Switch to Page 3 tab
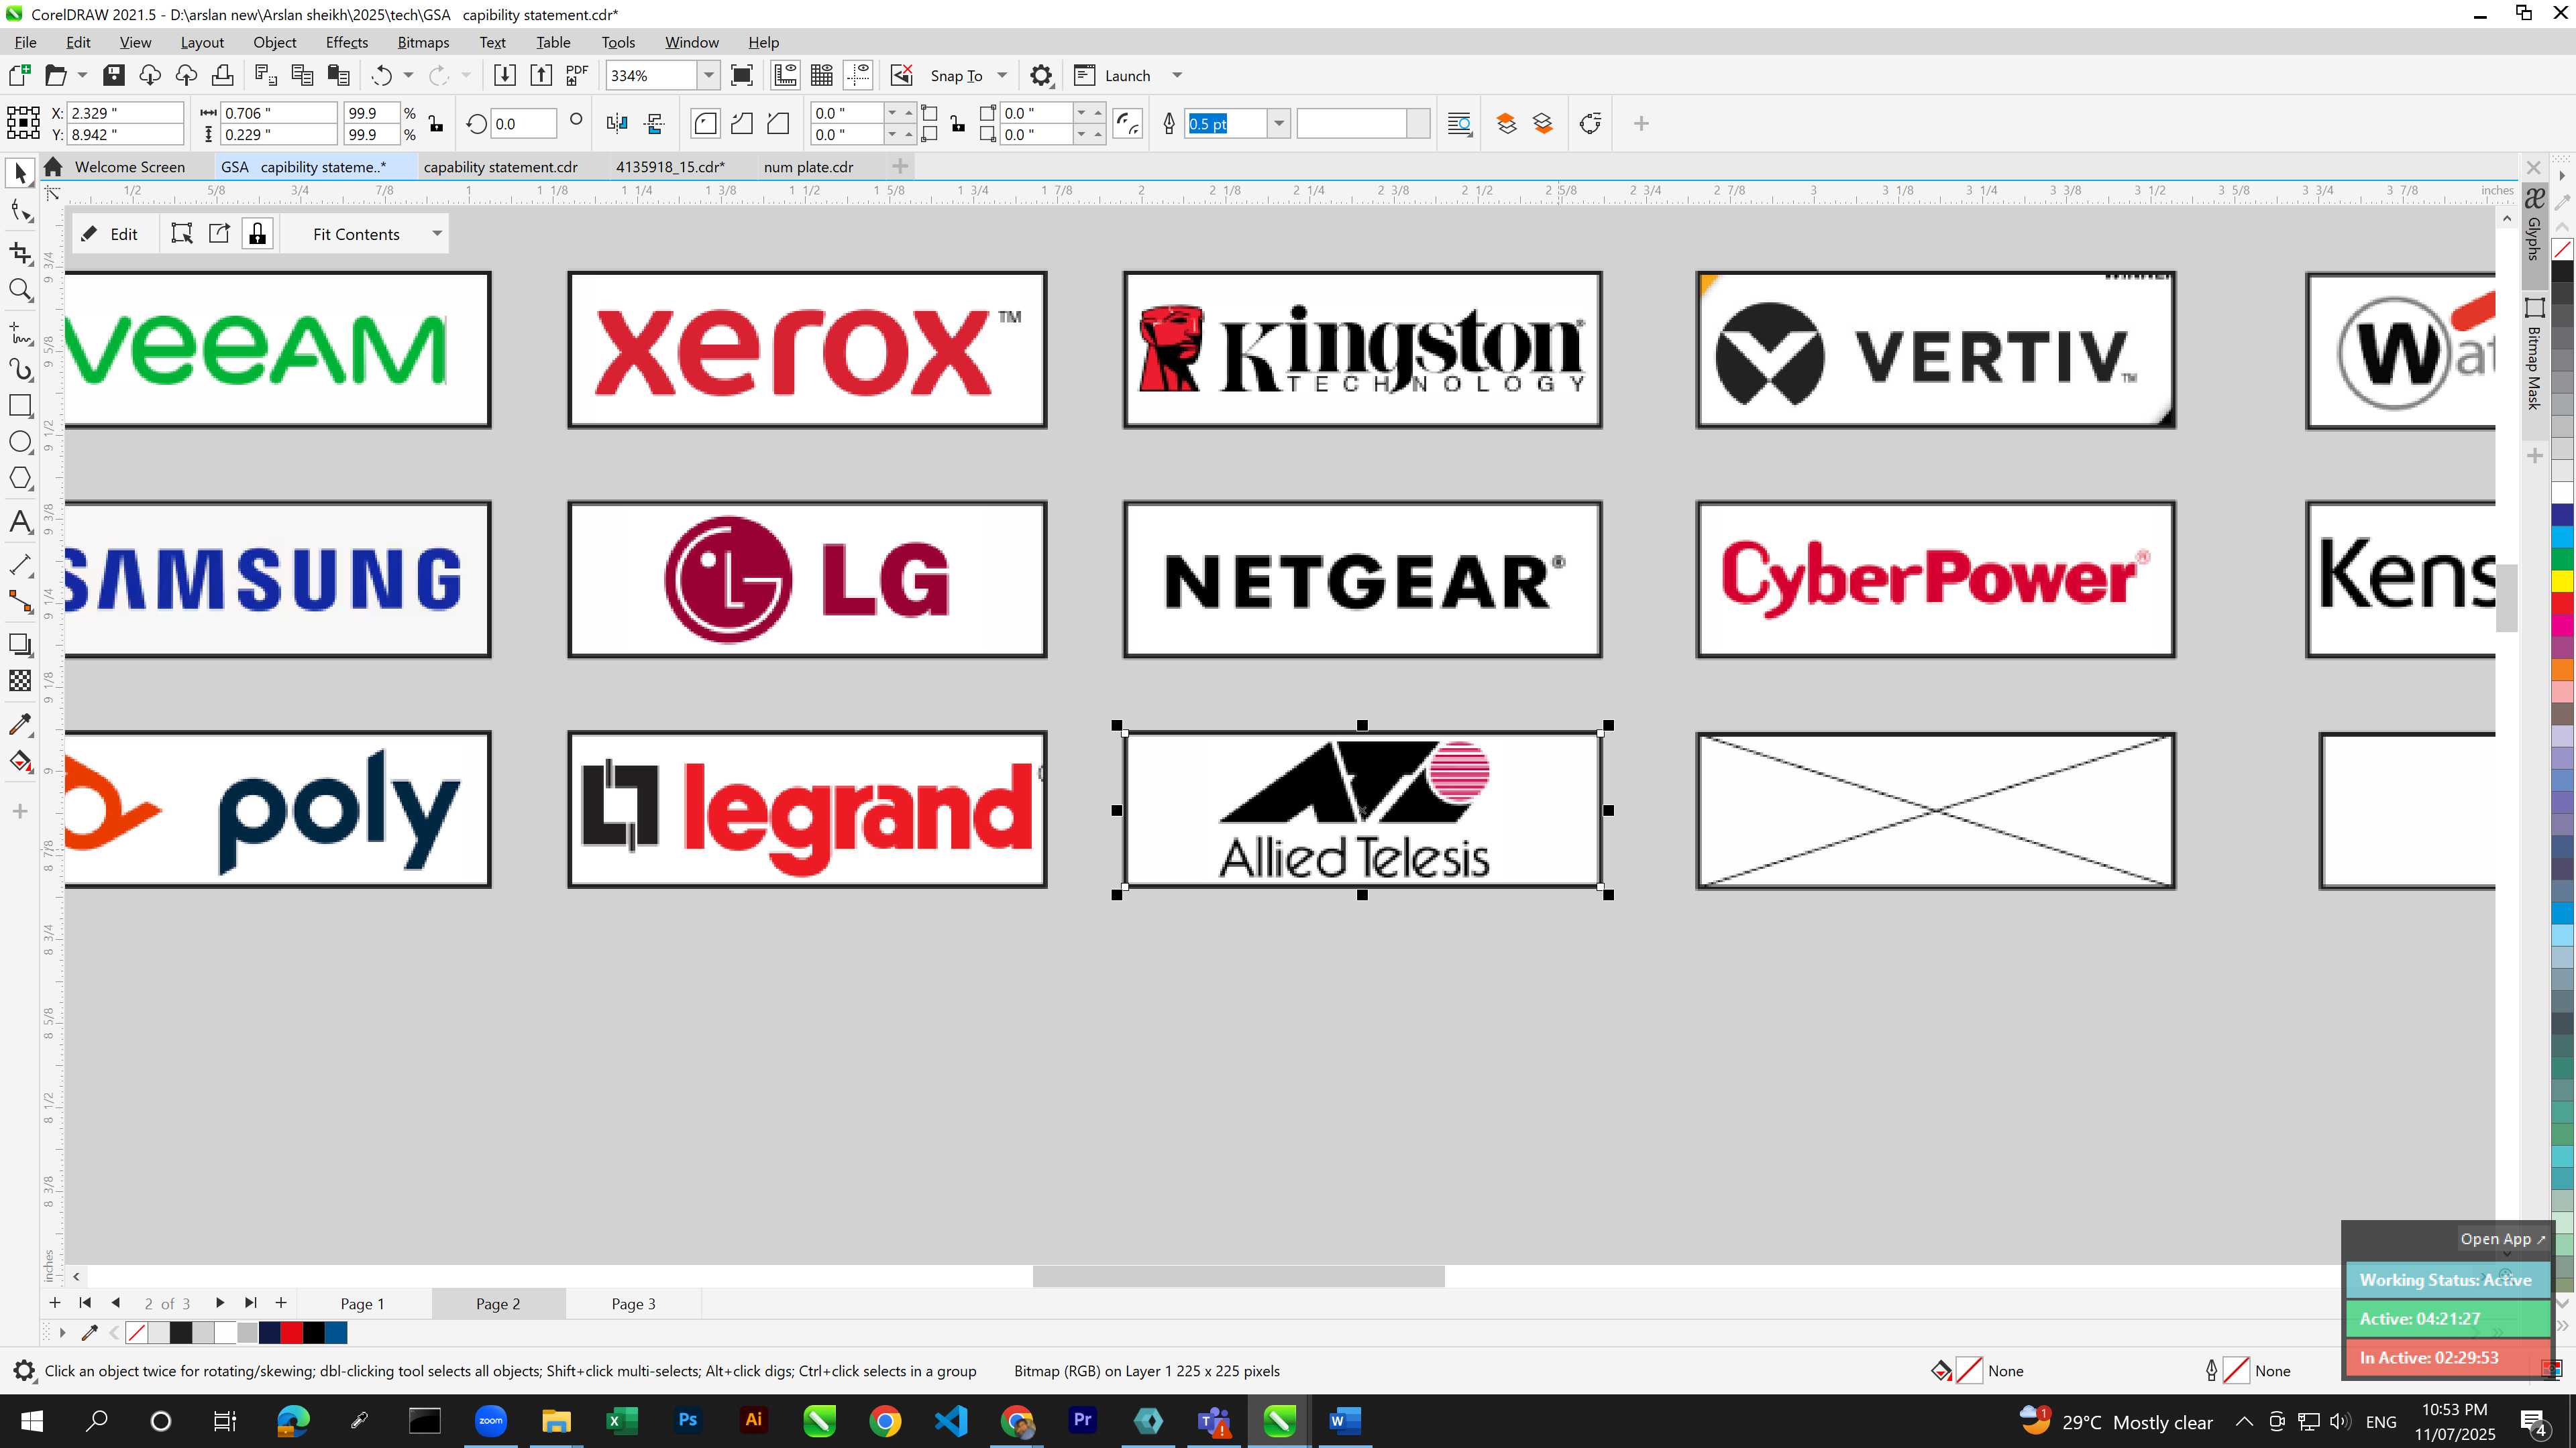The height and width of the screenshot is (1448, 2576). (x=634, y=1304)
